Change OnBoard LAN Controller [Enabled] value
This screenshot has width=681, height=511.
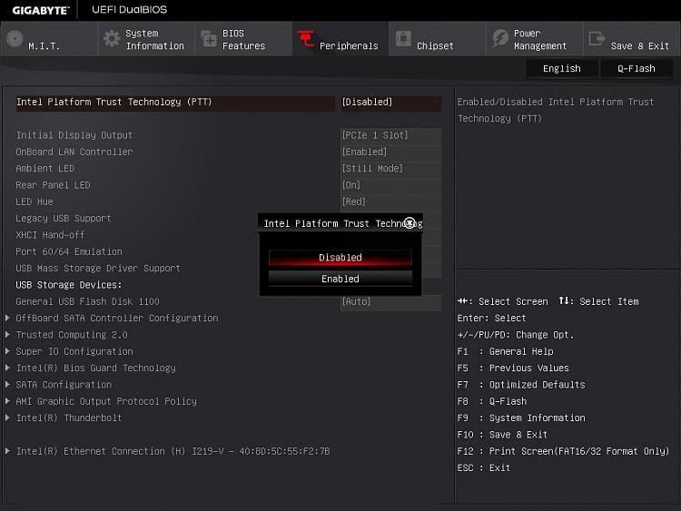tap(390, 152)
